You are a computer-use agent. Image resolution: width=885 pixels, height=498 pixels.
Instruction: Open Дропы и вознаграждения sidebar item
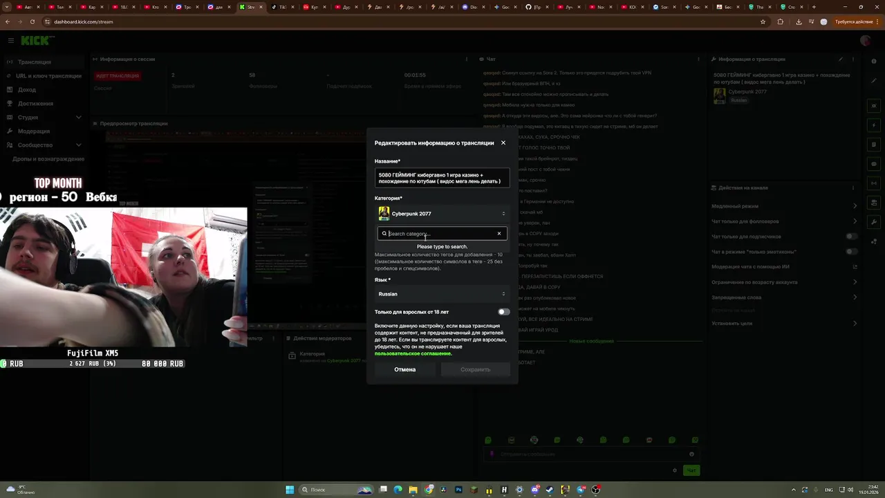[x=48, y=159]
